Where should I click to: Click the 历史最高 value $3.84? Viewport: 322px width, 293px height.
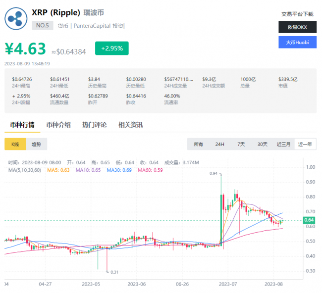pyautogui.click(x=94, y=79)
